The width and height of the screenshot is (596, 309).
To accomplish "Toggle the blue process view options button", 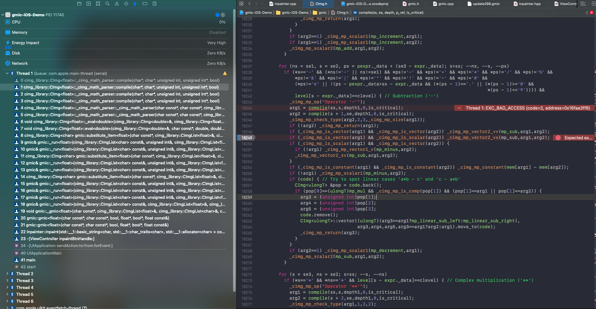I will click(217, 15).
